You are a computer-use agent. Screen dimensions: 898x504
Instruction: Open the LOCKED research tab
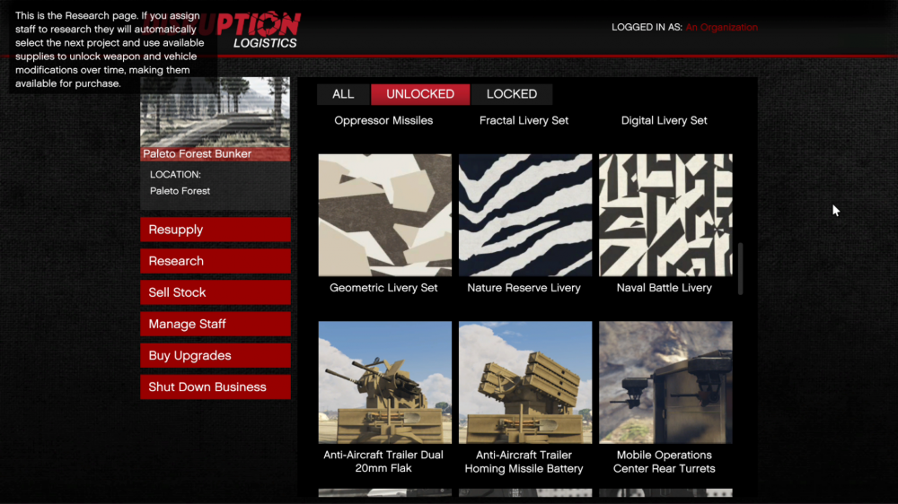[512, 94]
